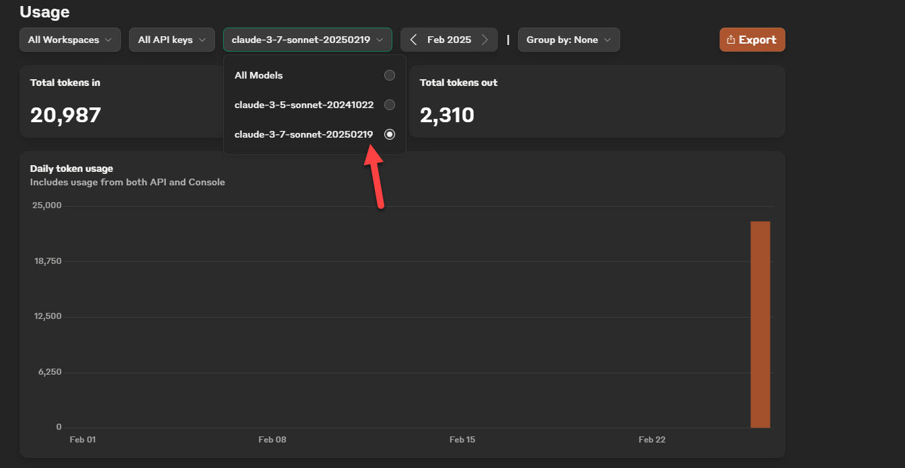Choose claude-3-5-sonnet-20241022 in the model list

pyautogui.click(x=314, y=105)
